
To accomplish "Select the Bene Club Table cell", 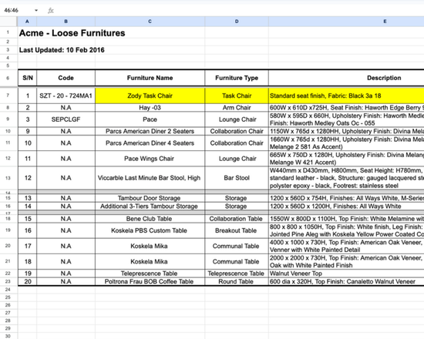I will point(150,219).
